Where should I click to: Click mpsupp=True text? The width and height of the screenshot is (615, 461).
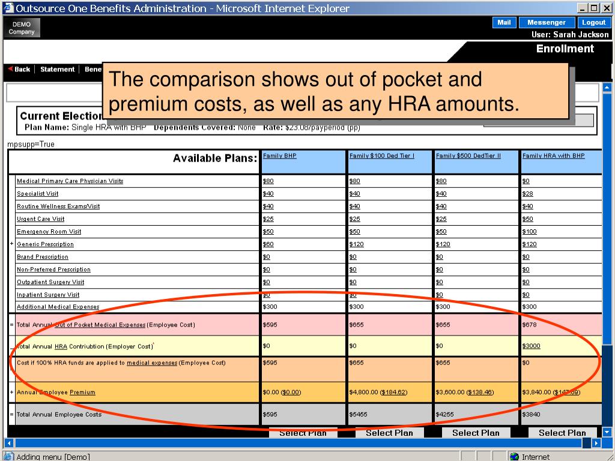click(31, 144)
